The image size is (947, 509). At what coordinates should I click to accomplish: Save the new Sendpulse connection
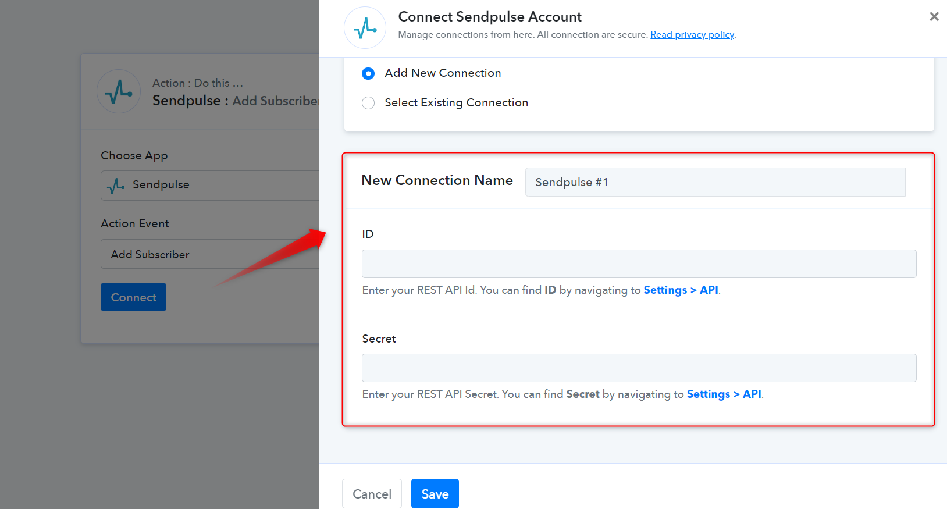pos(435,493)
